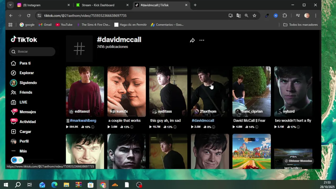Open The Sims 4: Fire Che... bookmark
The width and height of the screenshot is (336, 189).
coord(93,25)
